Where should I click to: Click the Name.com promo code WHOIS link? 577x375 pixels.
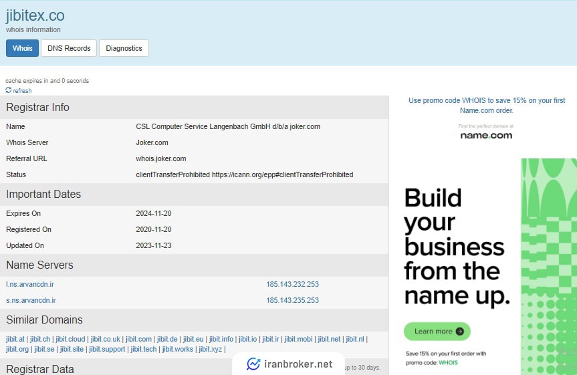pos(487,105)
